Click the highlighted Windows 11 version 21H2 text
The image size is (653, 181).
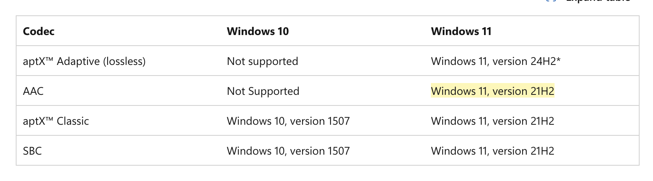click(492, 91)
